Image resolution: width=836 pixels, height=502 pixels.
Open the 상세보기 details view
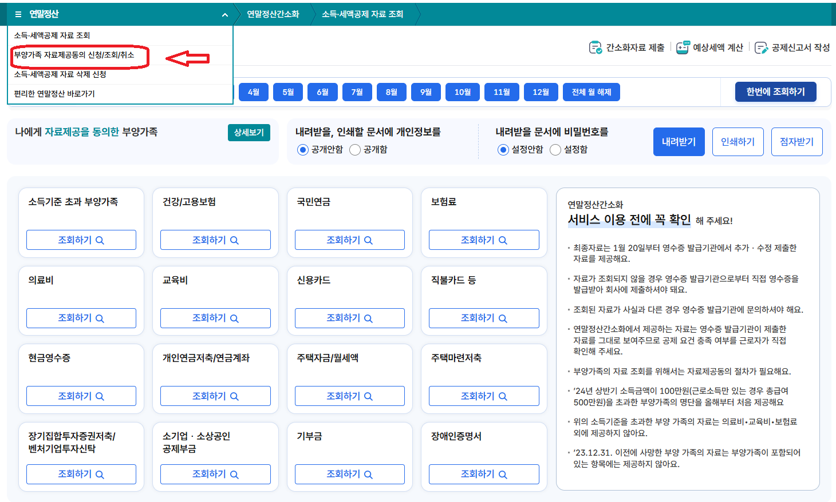249,132
